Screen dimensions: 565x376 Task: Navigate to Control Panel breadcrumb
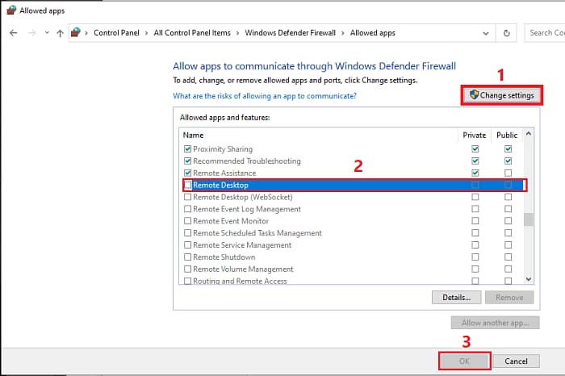(116, 33)
